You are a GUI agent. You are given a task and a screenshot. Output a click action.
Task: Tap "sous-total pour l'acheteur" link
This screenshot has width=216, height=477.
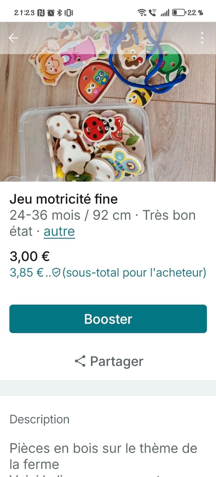pos(134,273)
